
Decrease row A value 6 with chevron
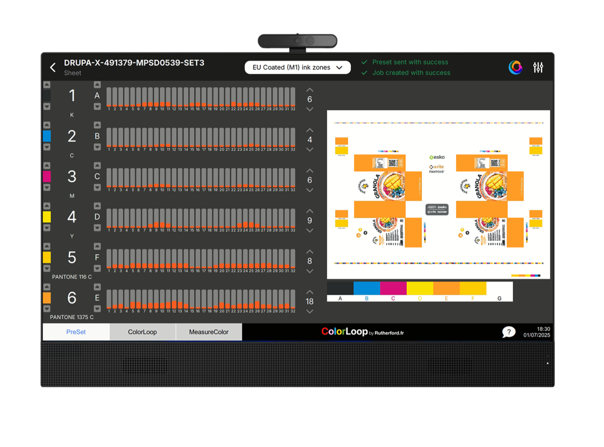[x=310, y=109]
